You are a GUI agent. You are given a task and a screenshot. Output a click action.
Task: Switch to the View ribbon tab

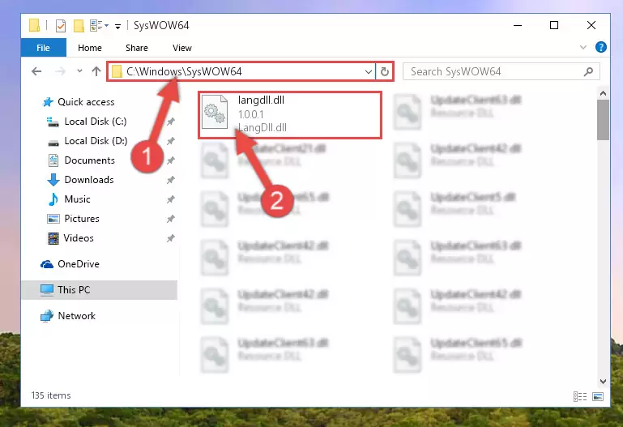tap(182, 48)
